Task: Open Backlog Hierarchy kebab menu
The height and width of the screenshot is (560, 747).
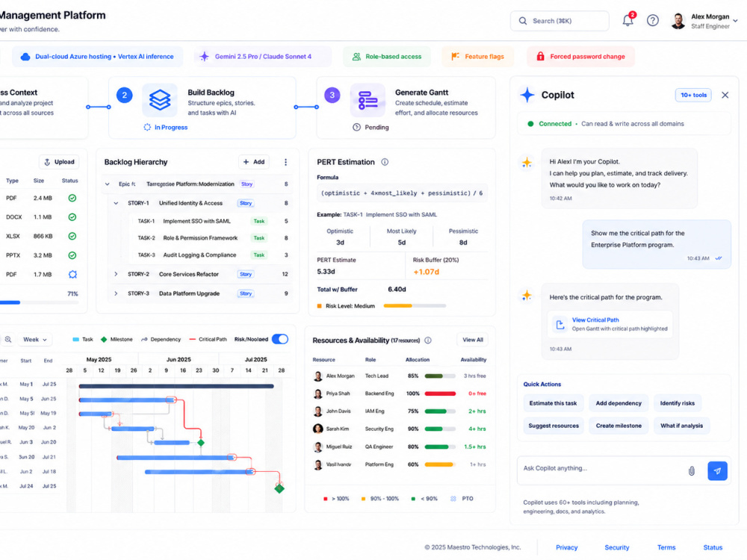Action: point(285,162)
